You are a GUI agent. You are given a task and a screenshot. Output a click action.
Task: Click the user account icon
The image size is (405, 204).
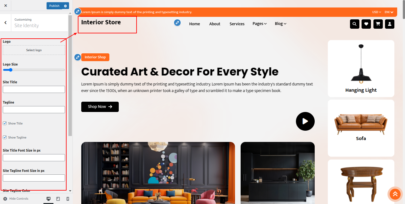tap(390, 24)
